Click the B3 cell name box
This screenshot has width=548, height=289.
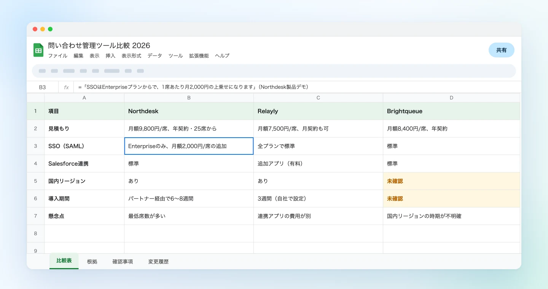pos(42,87)
